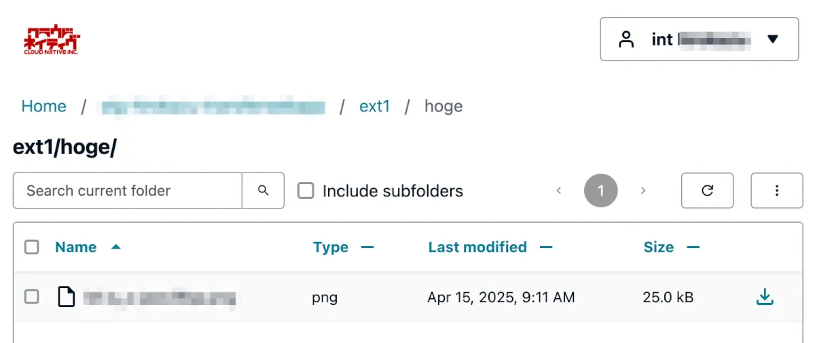Refresh the current folder listing
The image size is (815, 343).
click(x=707, y=191)
